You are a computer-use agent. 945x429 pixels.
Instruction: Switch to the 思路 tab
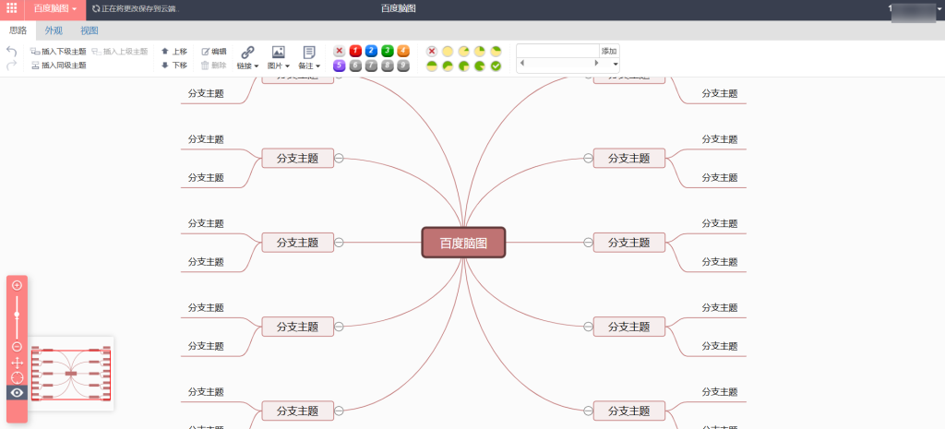[18, 30]
